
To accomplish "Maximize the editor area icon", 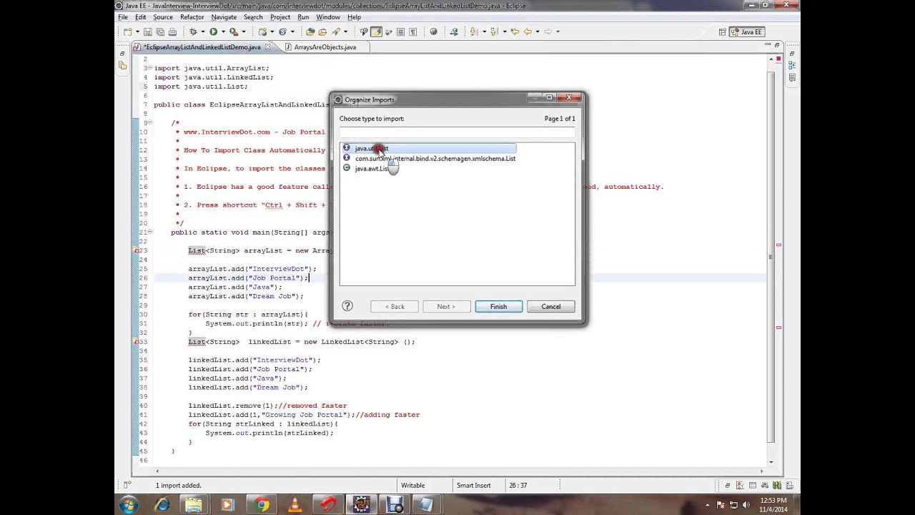I will pos(778,46).
